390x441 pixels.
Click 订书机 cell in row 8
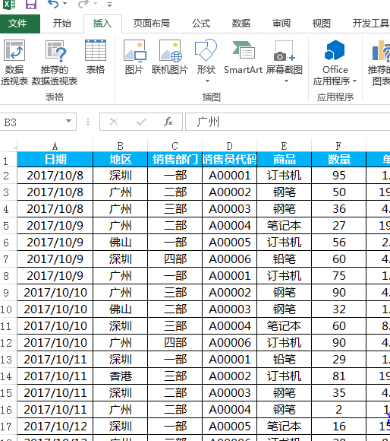pos(284,275)
